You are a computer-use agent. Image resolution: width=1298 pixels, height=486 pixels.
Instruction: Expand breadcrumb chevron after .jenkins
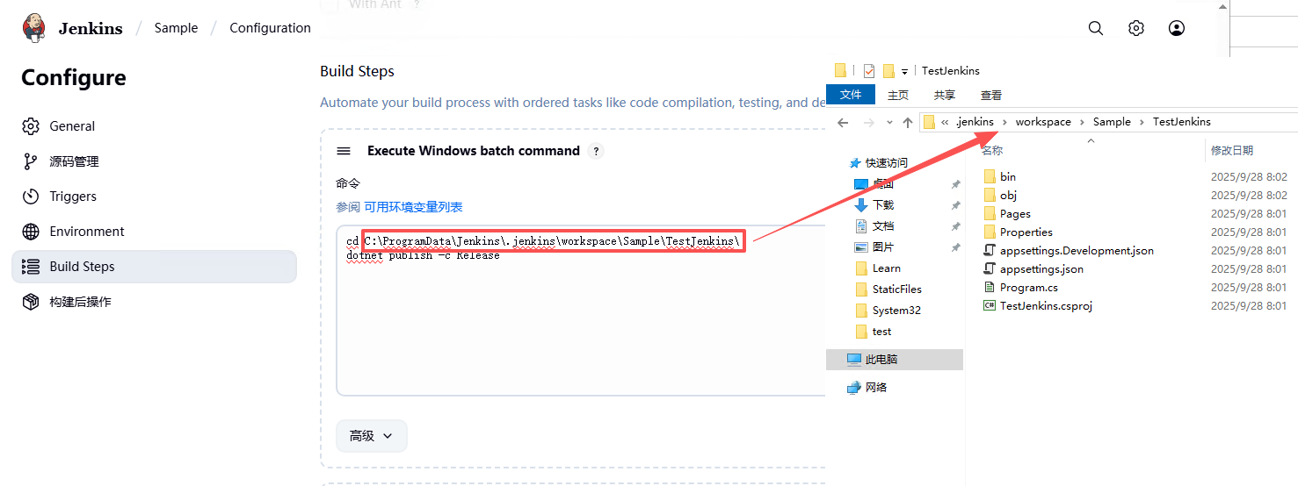coord(1005,122)
